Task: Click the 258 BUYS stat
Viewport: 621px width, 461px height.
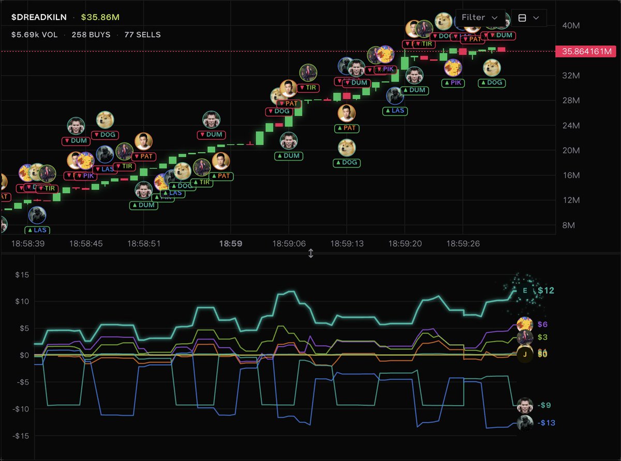Action: coord(91,35)
